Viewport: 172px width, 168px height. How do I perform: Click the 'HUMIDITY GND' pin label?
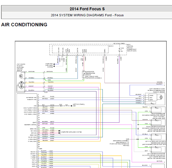point(32,99)
